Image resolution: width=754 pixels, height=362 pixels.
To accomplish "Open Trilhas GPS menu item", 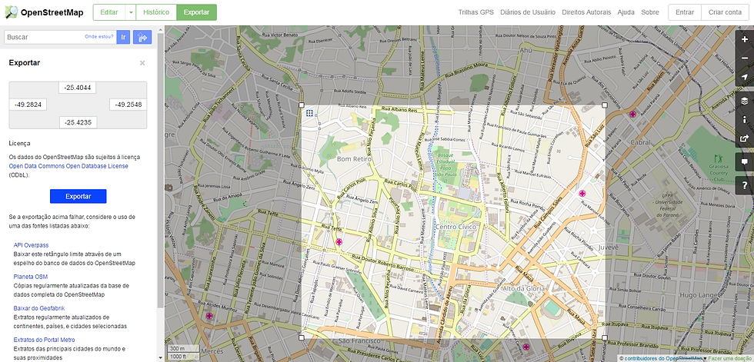I will tap(475, 12).
